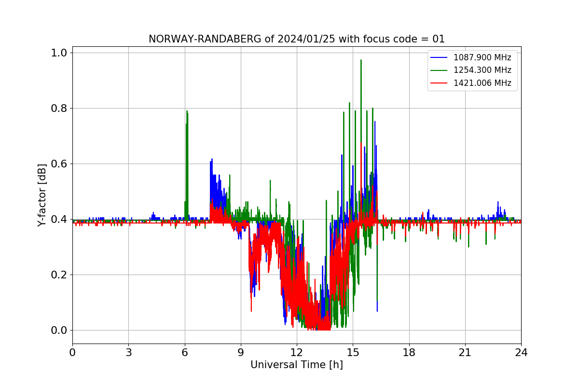Click the x-axis tick label 6

coord(185,352)
